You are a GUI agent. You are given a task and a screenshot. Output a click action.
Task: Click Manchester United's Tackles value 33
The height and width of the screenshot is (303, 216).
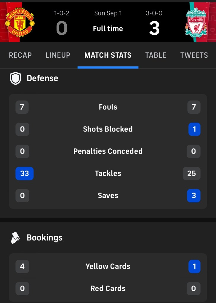point(25,174)
